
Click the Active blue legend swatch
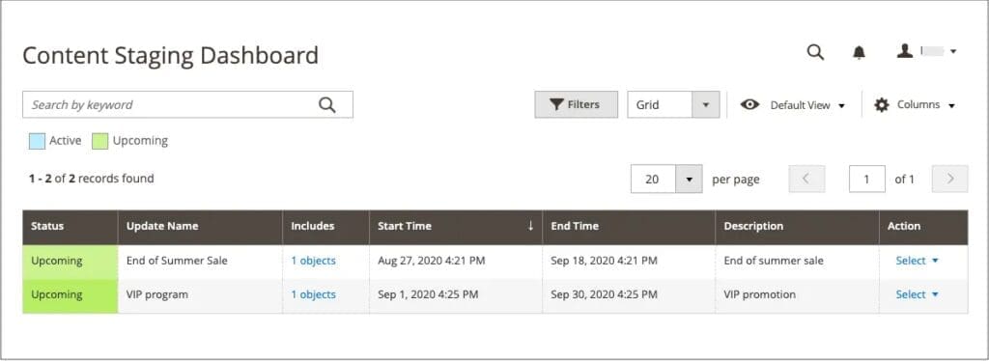pyautogui.click(x=38, y=141)
